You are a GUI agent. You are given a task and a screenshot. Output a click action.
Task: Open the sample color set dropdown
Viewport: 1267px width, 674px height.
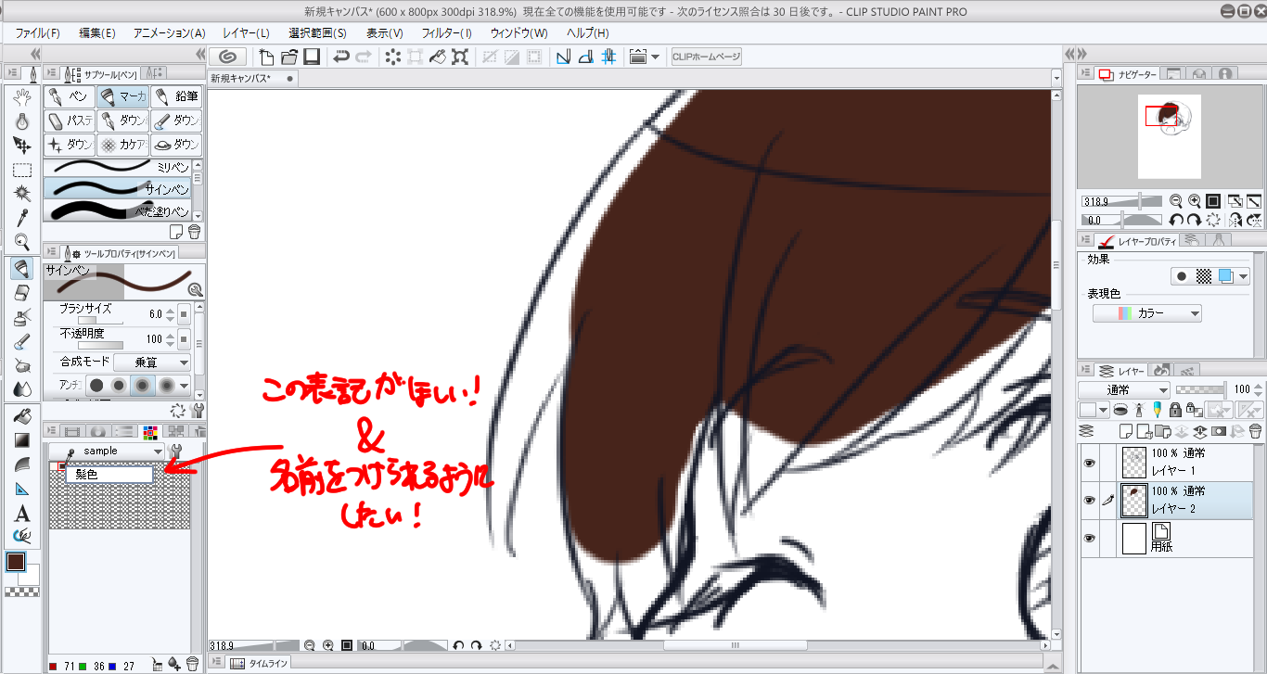(x=106, y=451)
